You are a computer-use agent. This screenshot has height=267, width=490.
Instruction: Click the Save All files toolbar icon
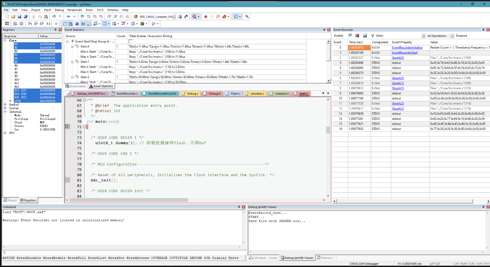click(25, 17)
